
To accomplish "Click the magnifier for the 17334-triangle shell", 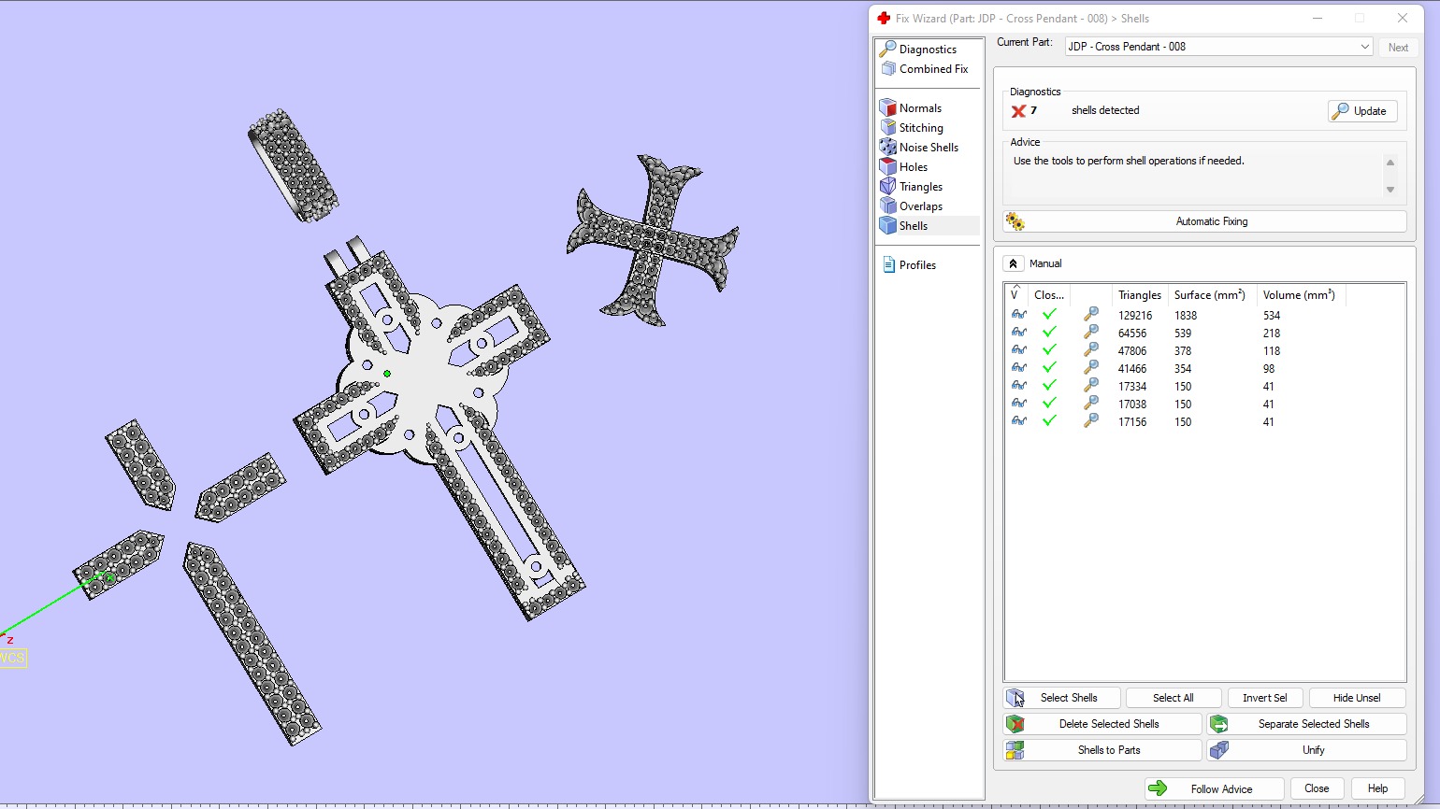I will [x=1091, y=386].
